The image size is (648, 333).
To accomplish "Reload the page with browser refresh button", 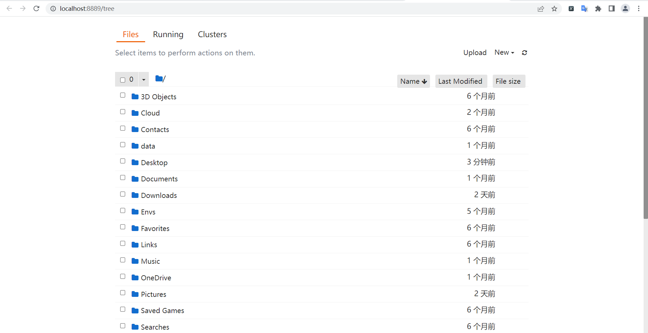I will (36, 8).
